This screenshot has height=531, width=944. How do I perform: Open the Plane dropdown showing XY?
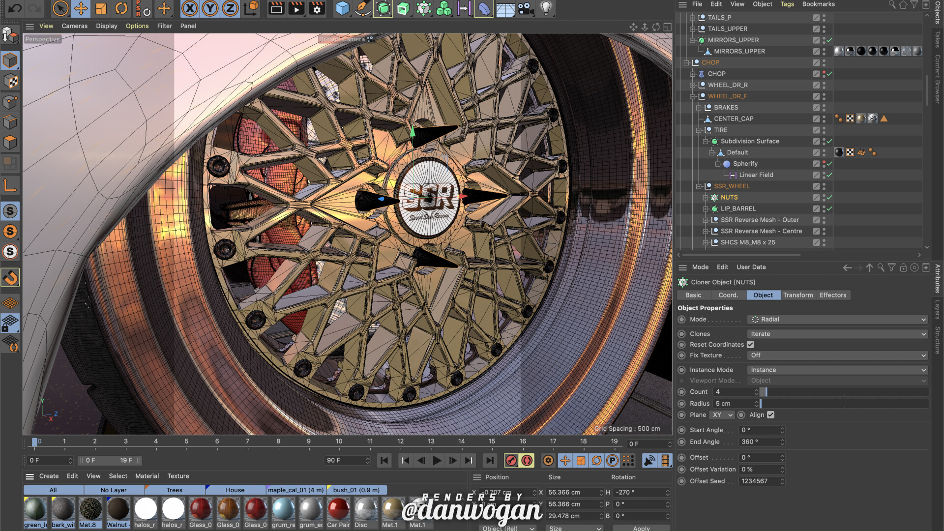point(721,414)
